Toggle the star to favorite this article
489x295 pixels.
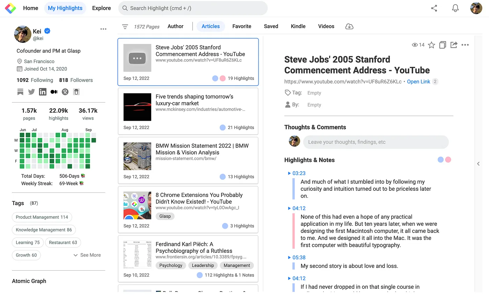coord(432,45)
